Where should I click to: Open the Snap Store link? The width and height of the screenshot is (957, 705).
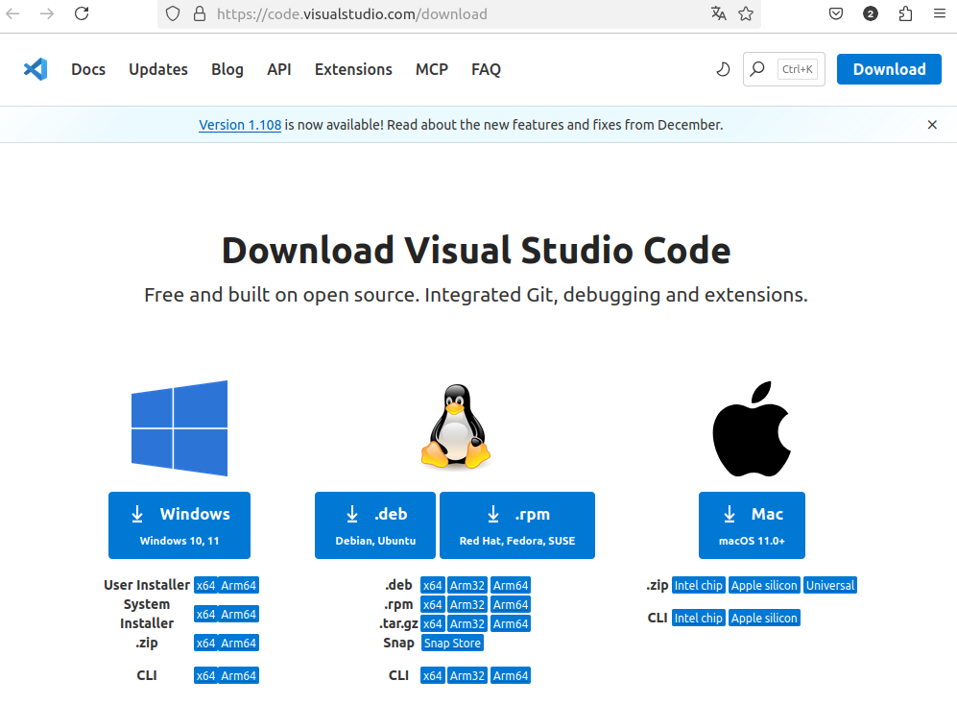pyautogui.click(x=452, y=643)
